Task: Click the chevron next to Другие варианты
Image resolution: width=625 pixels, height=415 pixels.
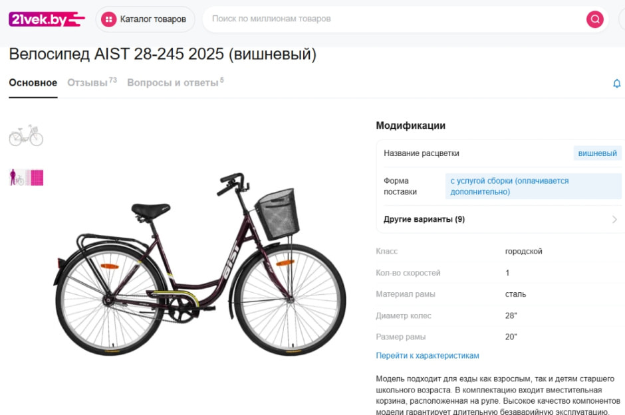Action: (x=615, y=219)
